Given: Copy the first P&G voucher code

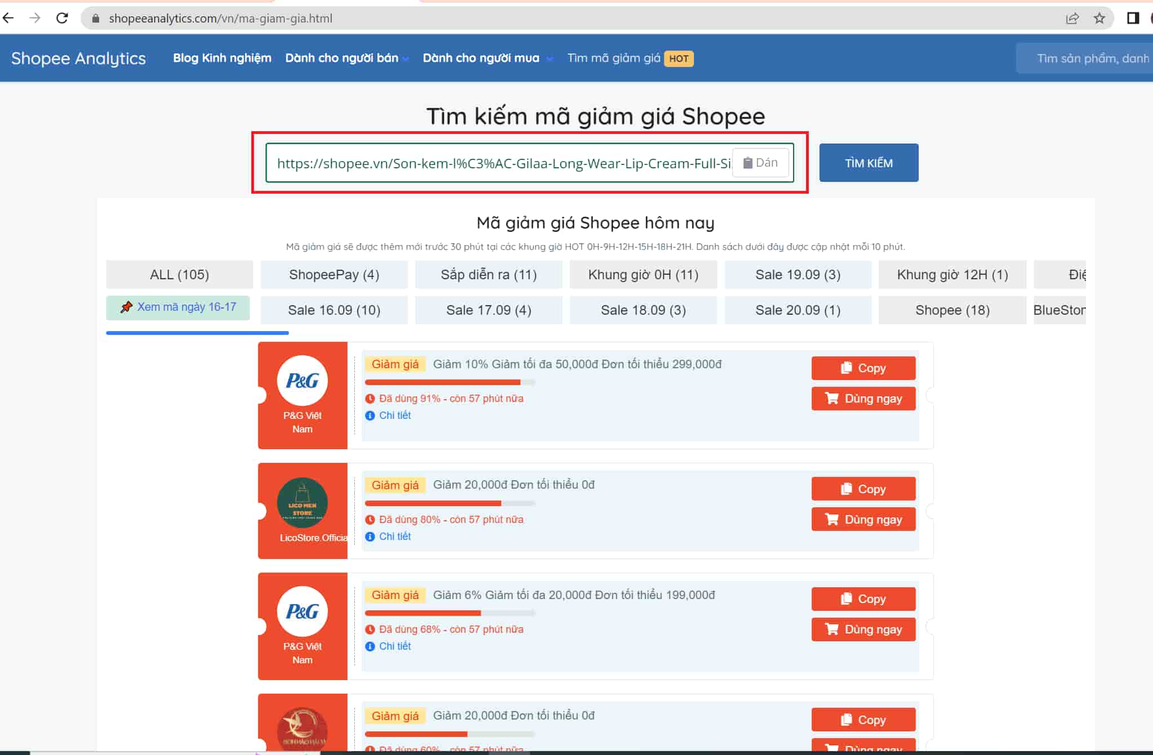Looking at the screenshot, I should pyautogui.click(x=863, y=368).
